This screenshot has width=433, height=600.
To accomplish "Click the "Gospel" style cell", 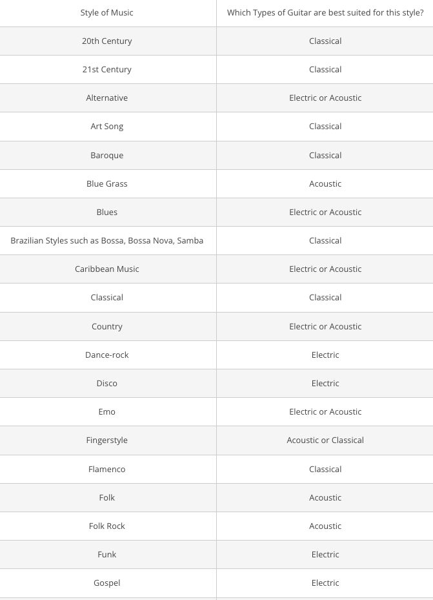I will [x=107, y=583].
